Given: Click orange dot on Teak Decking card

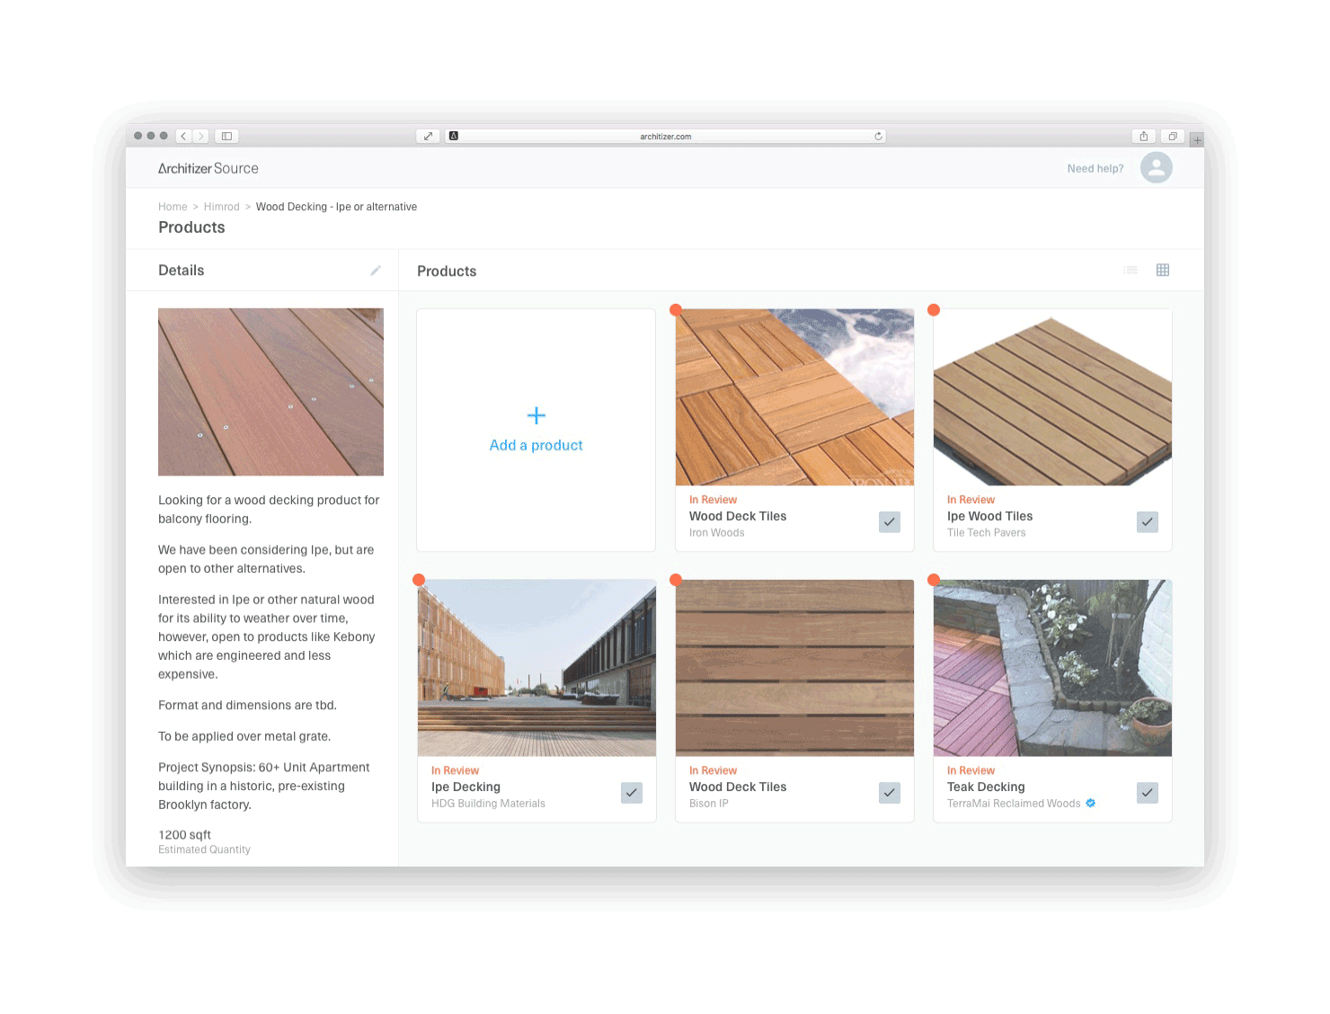Looking at the screenshot, I should pyautogui.click(x=934, y=580).
